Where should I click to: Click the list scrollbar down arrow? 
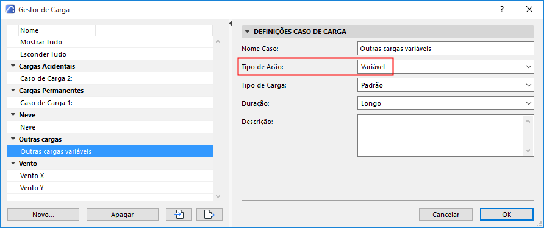pyautogui.click(x=218, y=196)
